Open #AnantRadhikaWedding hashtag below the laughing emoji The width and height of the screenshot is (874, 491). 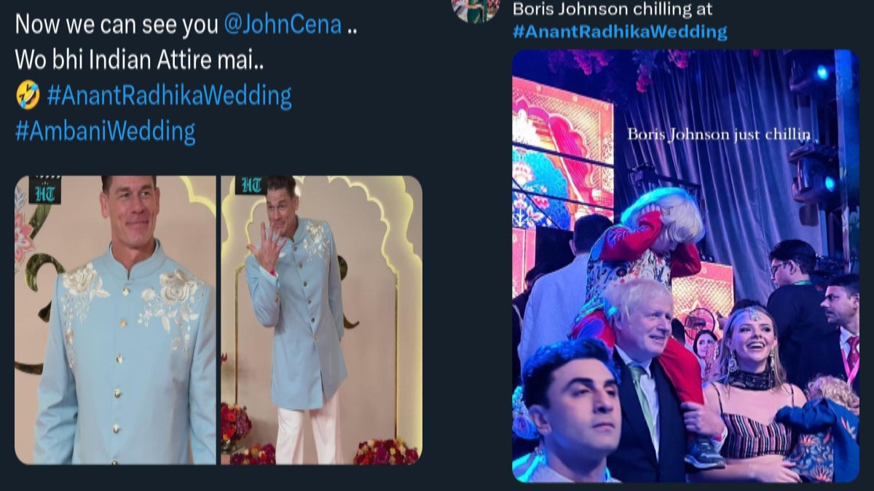click(x=169, y=96)
